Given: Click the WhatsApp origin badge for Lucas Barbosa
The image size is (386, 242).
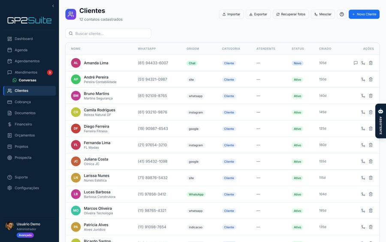Looking at the screenshot, I should (196, 194).
